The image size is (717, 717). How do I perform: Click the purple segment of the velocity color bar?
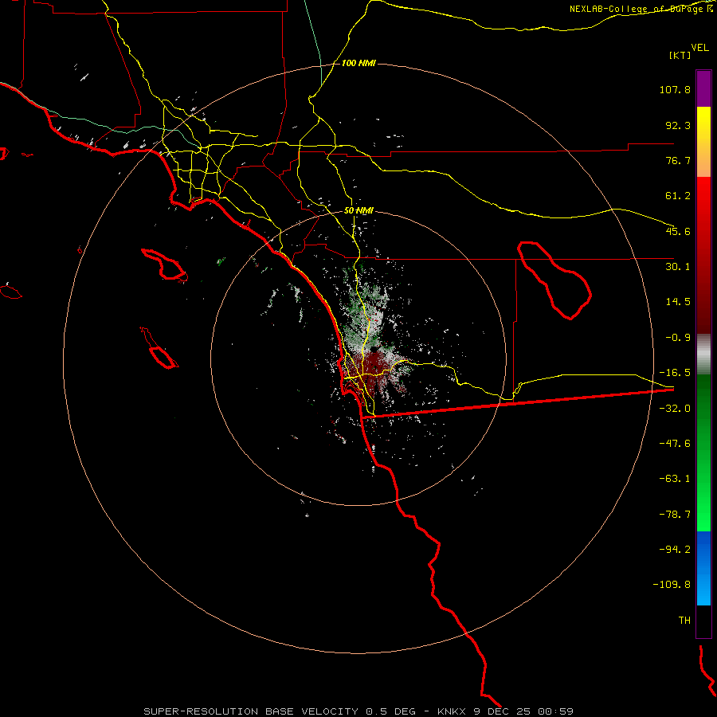(x=703, y=88)
